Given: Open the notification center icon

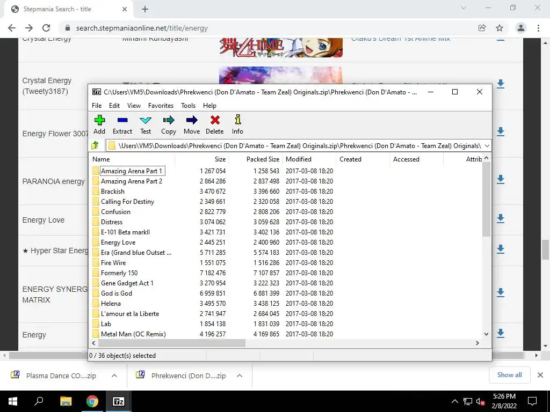Looking at the screenshot, I should (x=532, y=401).
